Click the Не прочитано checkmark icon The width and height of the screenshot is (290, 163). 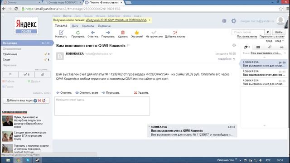(154, 33)
